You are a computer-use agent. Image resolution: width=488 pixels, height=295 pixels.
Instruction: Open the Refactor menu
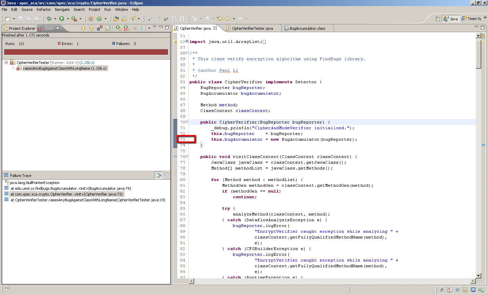(44, 9)
